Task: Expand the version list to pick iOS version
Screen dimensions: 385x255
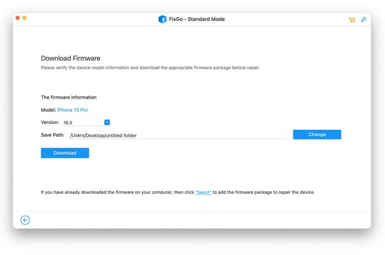Action: 107,122
